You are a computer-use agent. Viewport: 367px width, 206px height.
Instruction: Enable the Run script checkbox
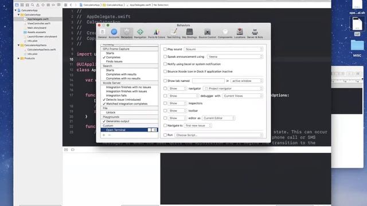tap(165, 135)
